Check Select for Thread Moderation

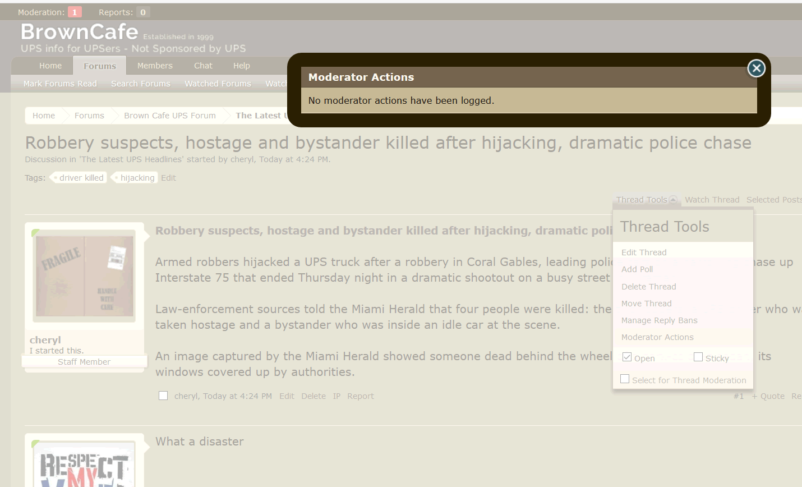coord(625,379)
